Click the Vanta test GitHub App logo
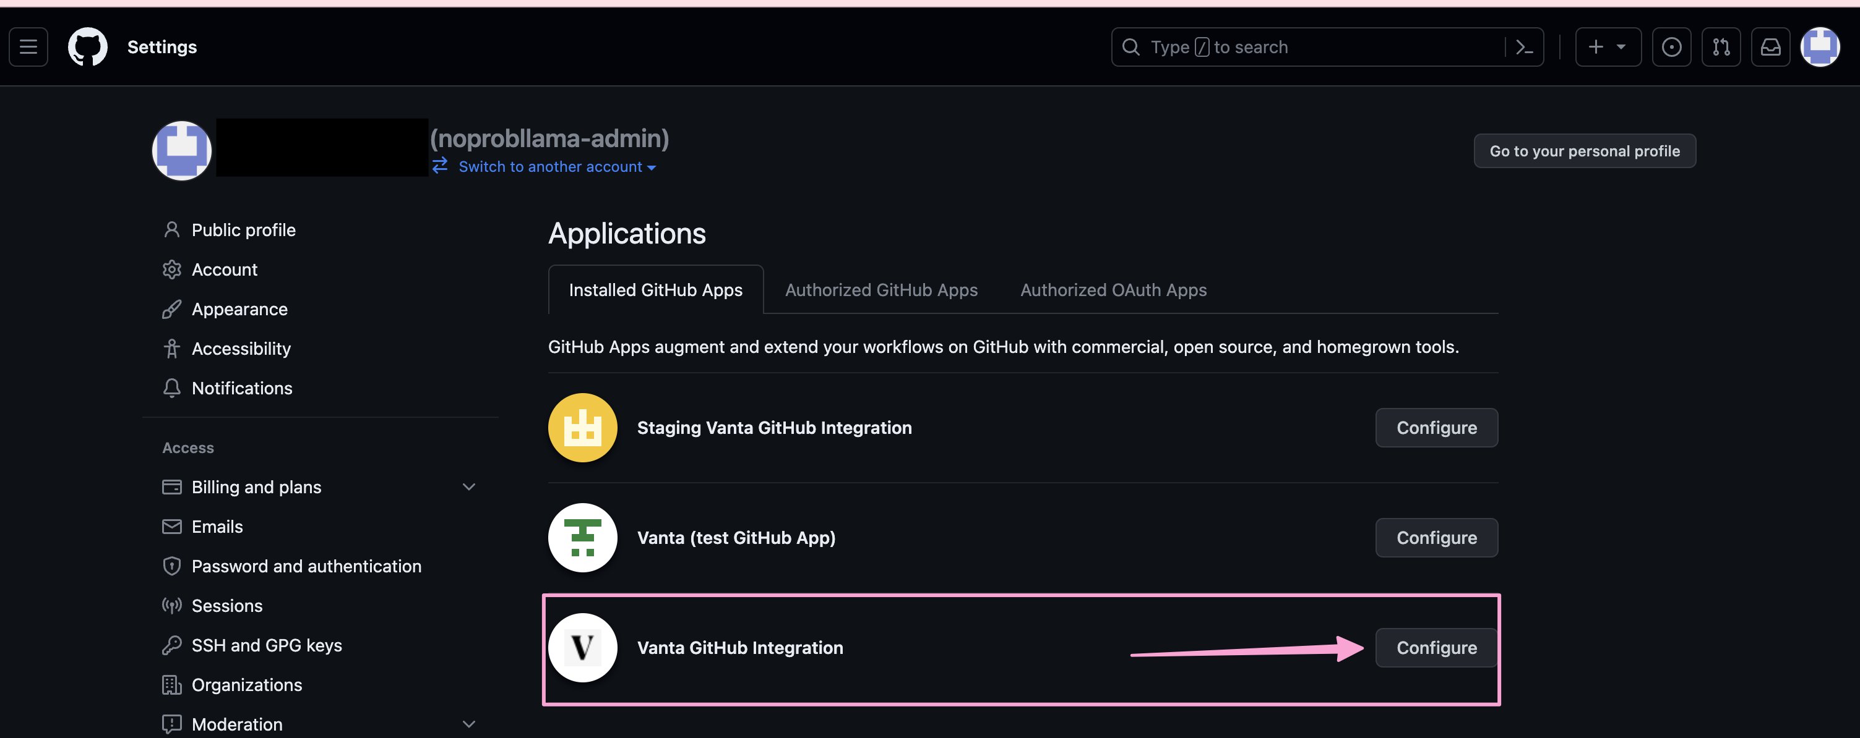The height and width of the screenshot is (738, 1860). coord(583,538)
